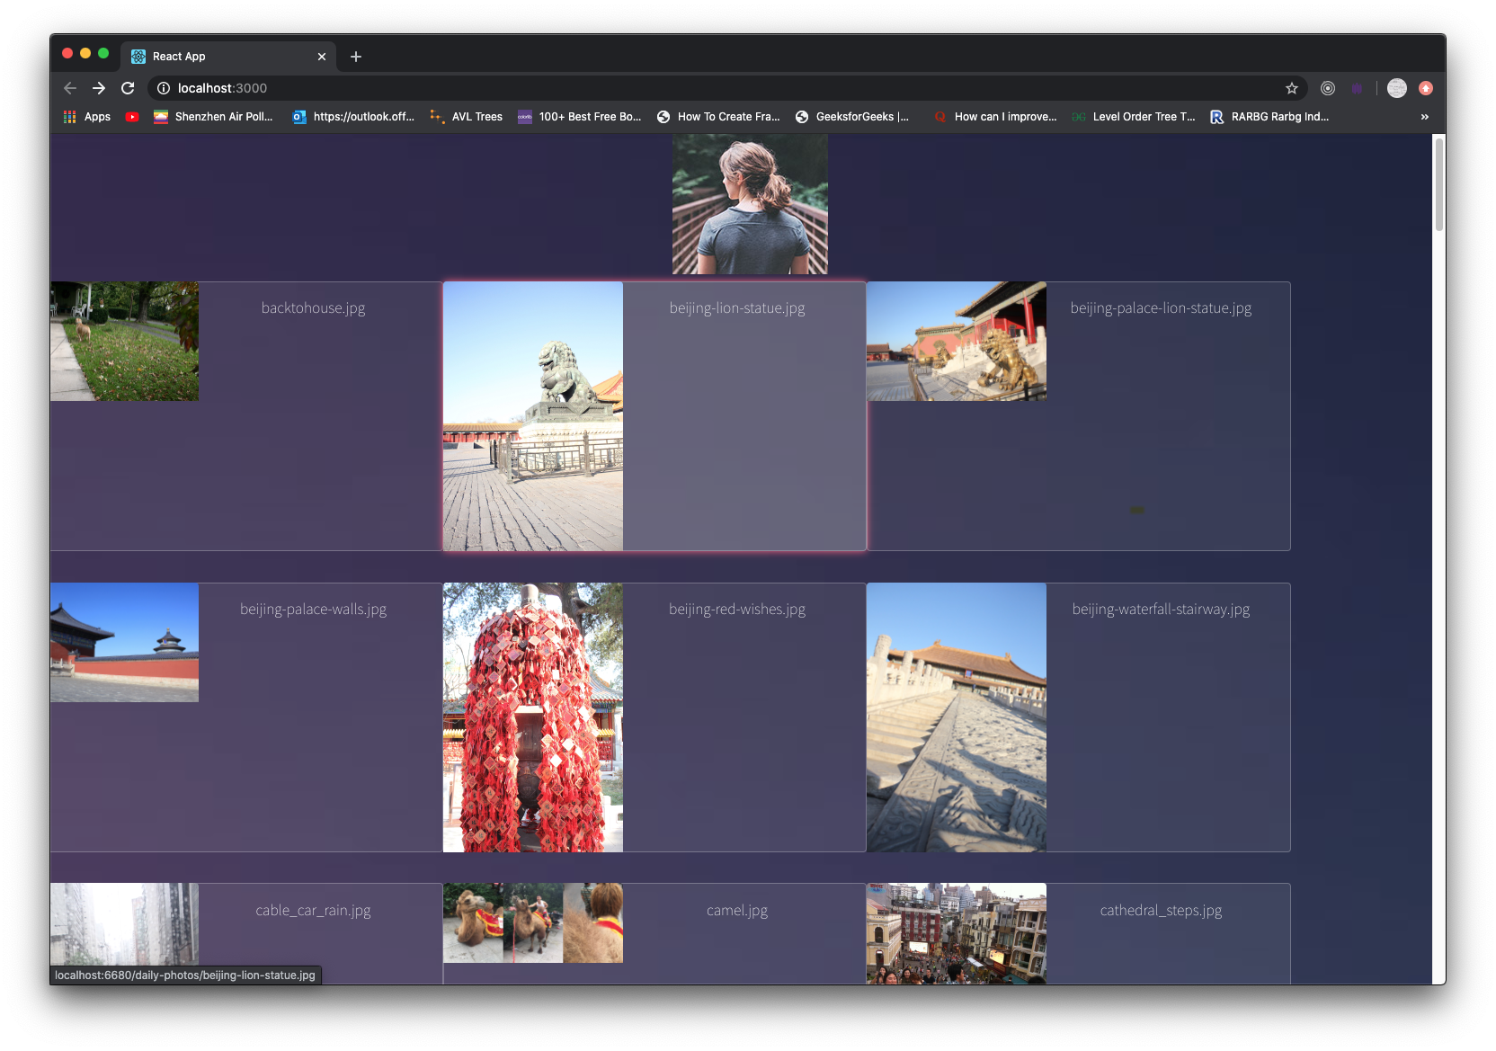
Task: Open the beijing-palace-walls.jpg thumbnail
Action: [125, 643]
